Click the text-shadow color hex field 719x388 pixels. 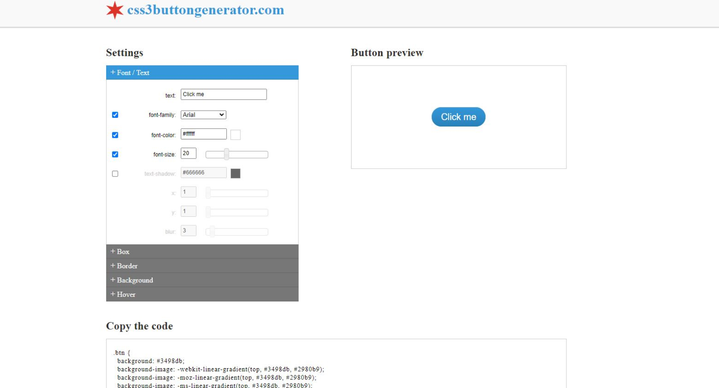204,173
